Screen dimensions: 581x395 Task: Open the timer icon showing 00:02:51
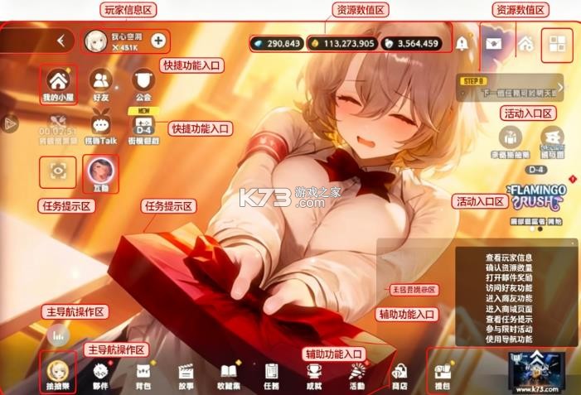[58, 129]
